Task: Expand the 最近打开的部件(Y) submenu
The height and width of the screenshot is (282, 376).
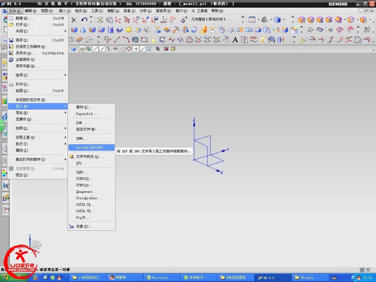Action: coord(38,160)
